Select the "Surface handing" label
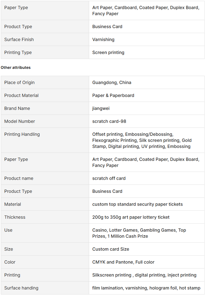Screen dimensions: 206x295 pyautogui.click(x=21, y=288)
